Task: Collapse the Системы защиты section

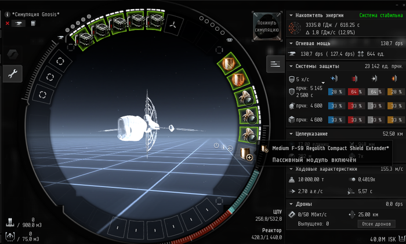Action: click(x=291, y=65)
